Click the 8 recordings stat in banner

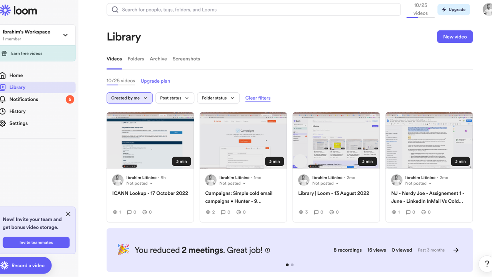[347, 250]
